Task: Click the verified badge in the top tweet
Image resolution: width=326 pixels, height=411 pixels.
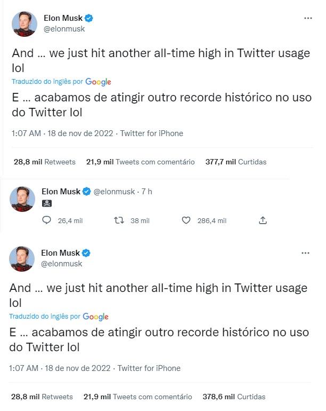Action: pyautogui.click(x=89, y=19)
